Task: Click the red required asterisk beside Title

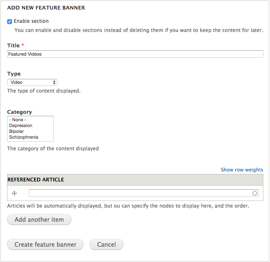Action: tap(22, 45)
